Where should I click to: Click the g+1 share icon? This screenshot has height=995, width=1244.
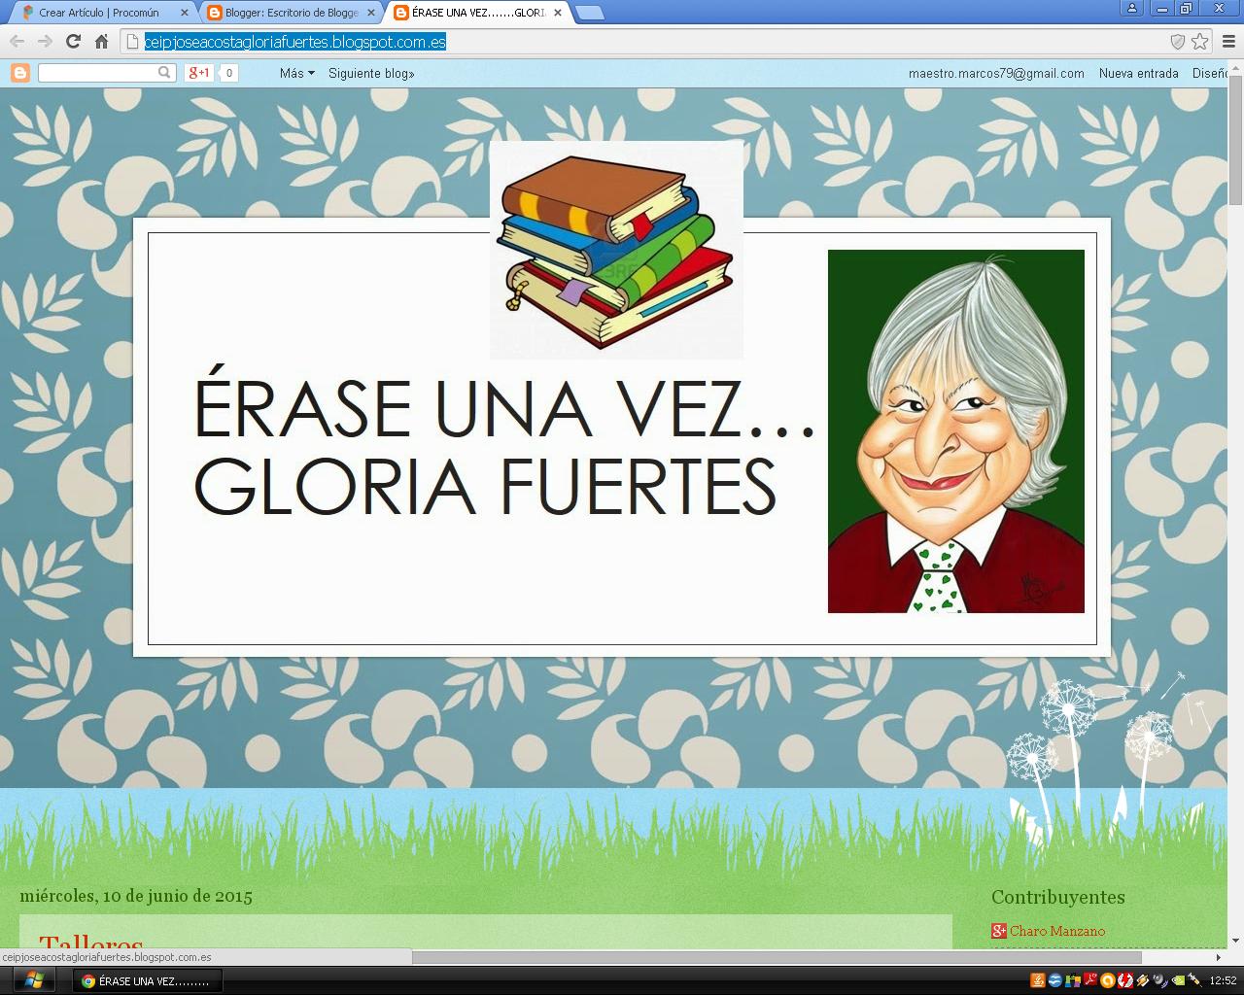point(197,72)
